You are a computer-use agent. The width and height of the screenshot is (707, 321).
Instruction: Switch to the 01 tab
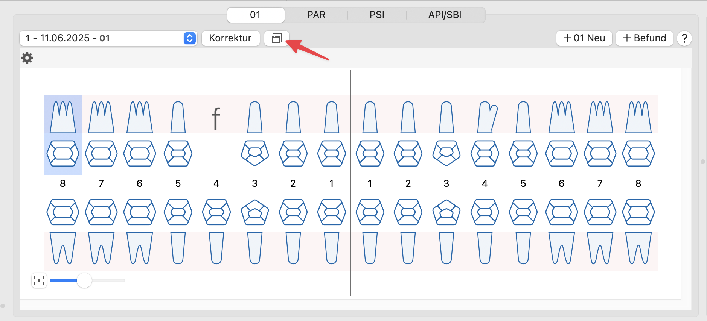(x=256, y=15)
